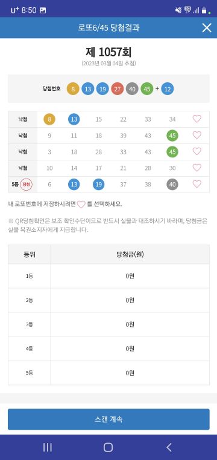Select red winning ball number 27
Image resolution: width=217 pixels, height=460 pixels.
[117, 89]
